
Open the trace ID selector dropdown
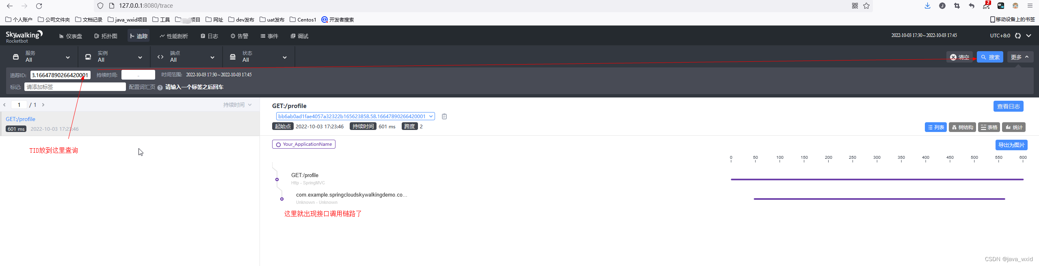pyautogui.click(x=355, y=116)
